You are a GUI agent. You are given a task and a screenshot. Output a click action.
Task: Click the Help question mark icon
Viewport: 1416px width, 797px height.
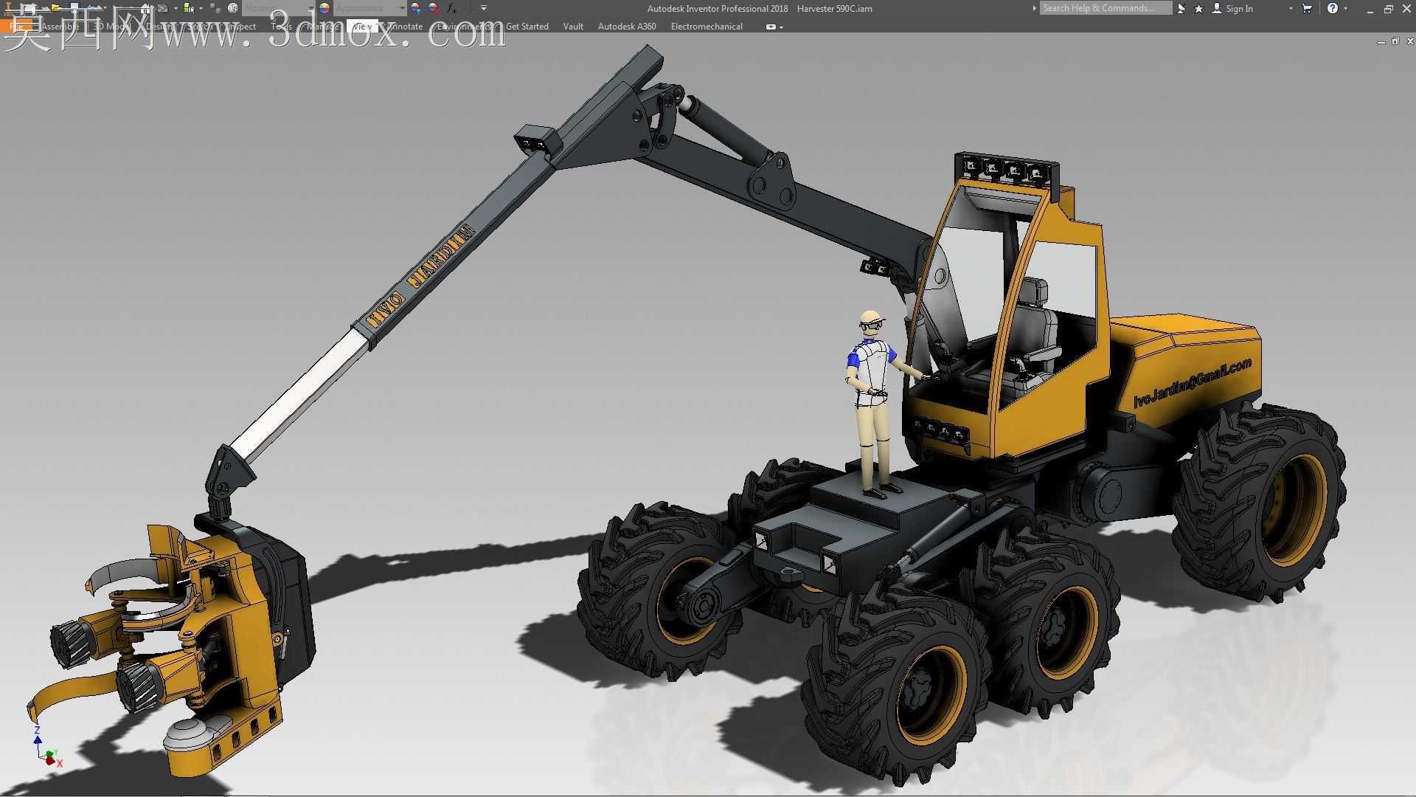1332,9
